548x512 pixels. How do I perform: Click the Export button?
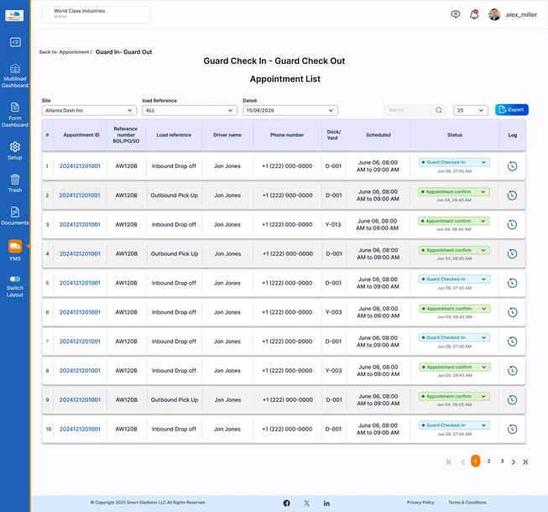512,110
